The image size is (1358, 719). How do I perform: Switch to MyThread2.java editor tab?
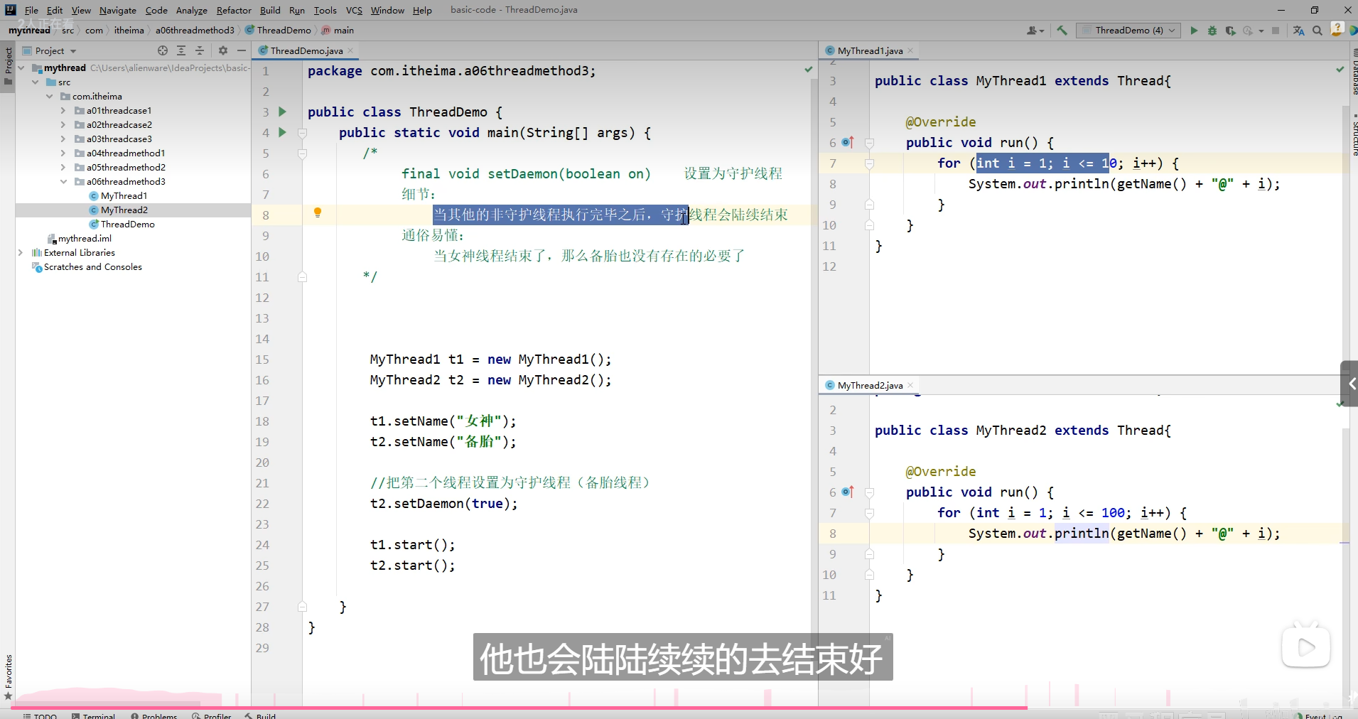(x=870, y=385)
